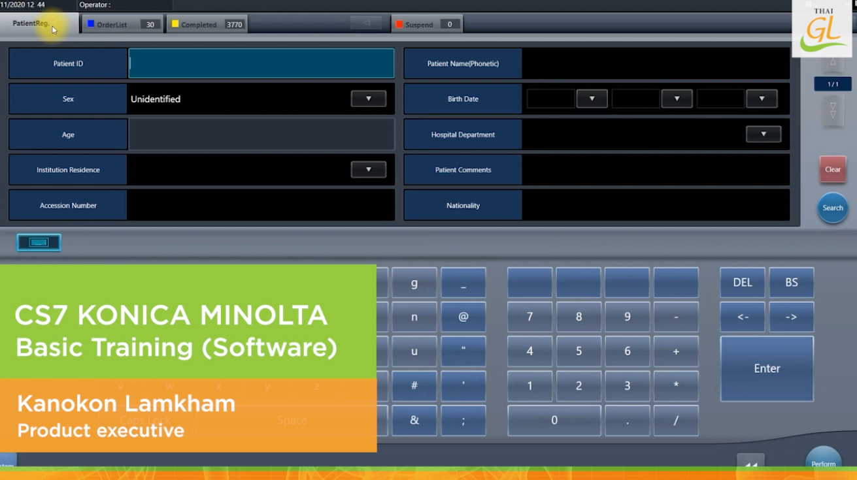Open the Completed tab
Screen dimensions: 857x480
click(207, 24)
